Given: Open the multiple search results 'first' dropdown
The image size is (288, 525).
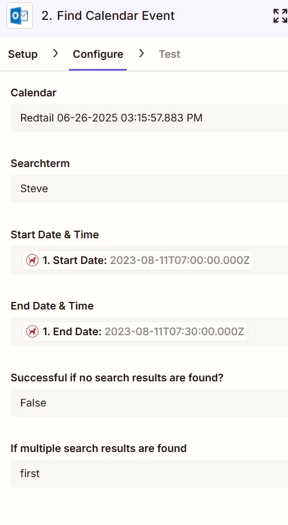Looking at the screenshot, I should coord(150,474).
